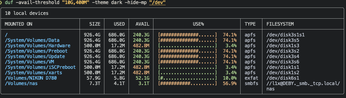Click the usage bar in the root "/" row
346x98 pixels.
click(x=187, y=35)
